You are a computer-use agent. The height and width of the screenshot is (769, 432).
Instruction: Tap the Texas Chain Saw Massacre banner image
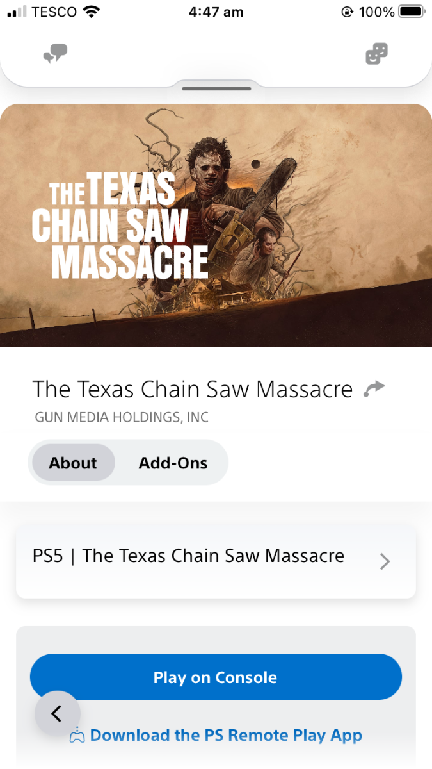click(216, 226)
